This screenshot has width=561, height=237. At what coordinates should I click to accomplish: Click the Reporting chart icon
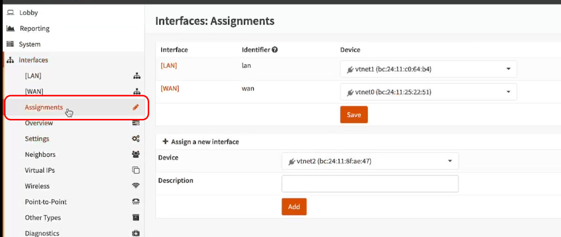tap(10, 28)
